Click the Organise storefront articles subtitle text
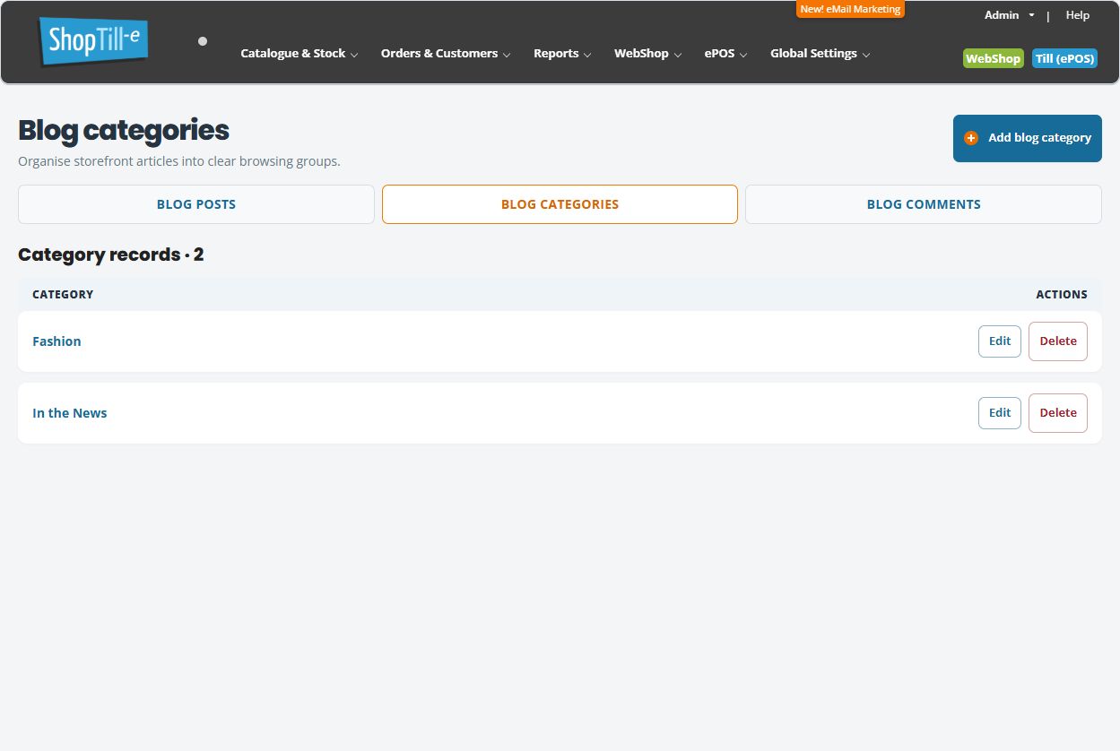 tap(179, 162)
